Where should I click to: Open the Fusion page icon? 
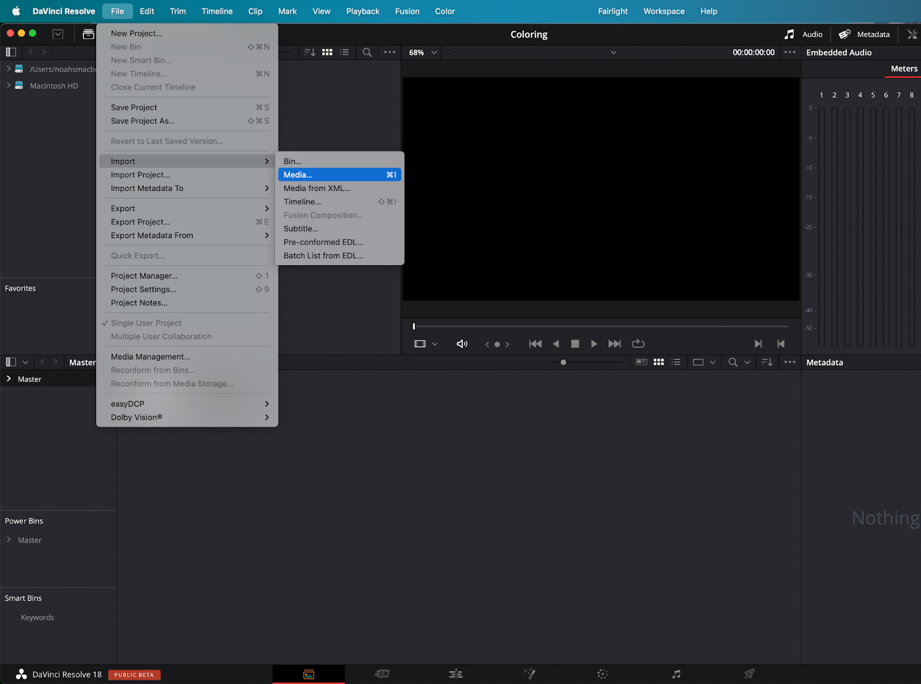(530, 674)
